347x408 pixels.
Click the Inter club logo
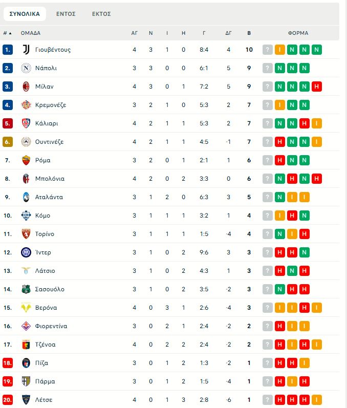click(26, 252)
